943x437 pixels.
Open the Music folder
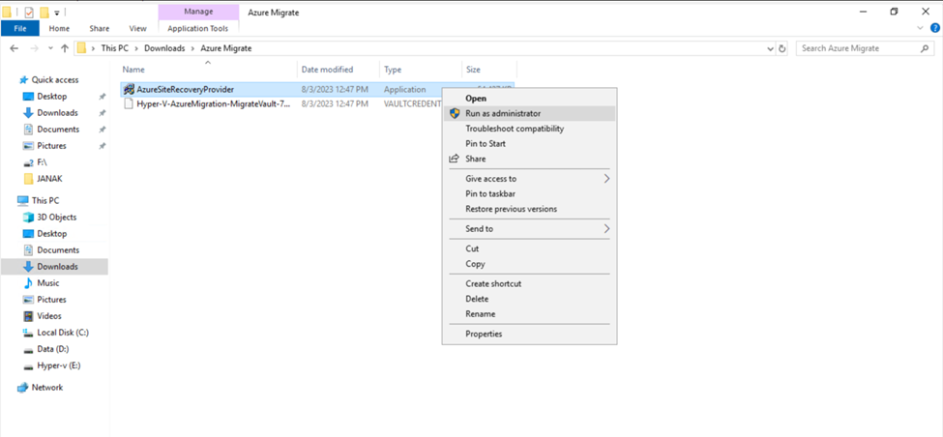(x=48, y=283)
